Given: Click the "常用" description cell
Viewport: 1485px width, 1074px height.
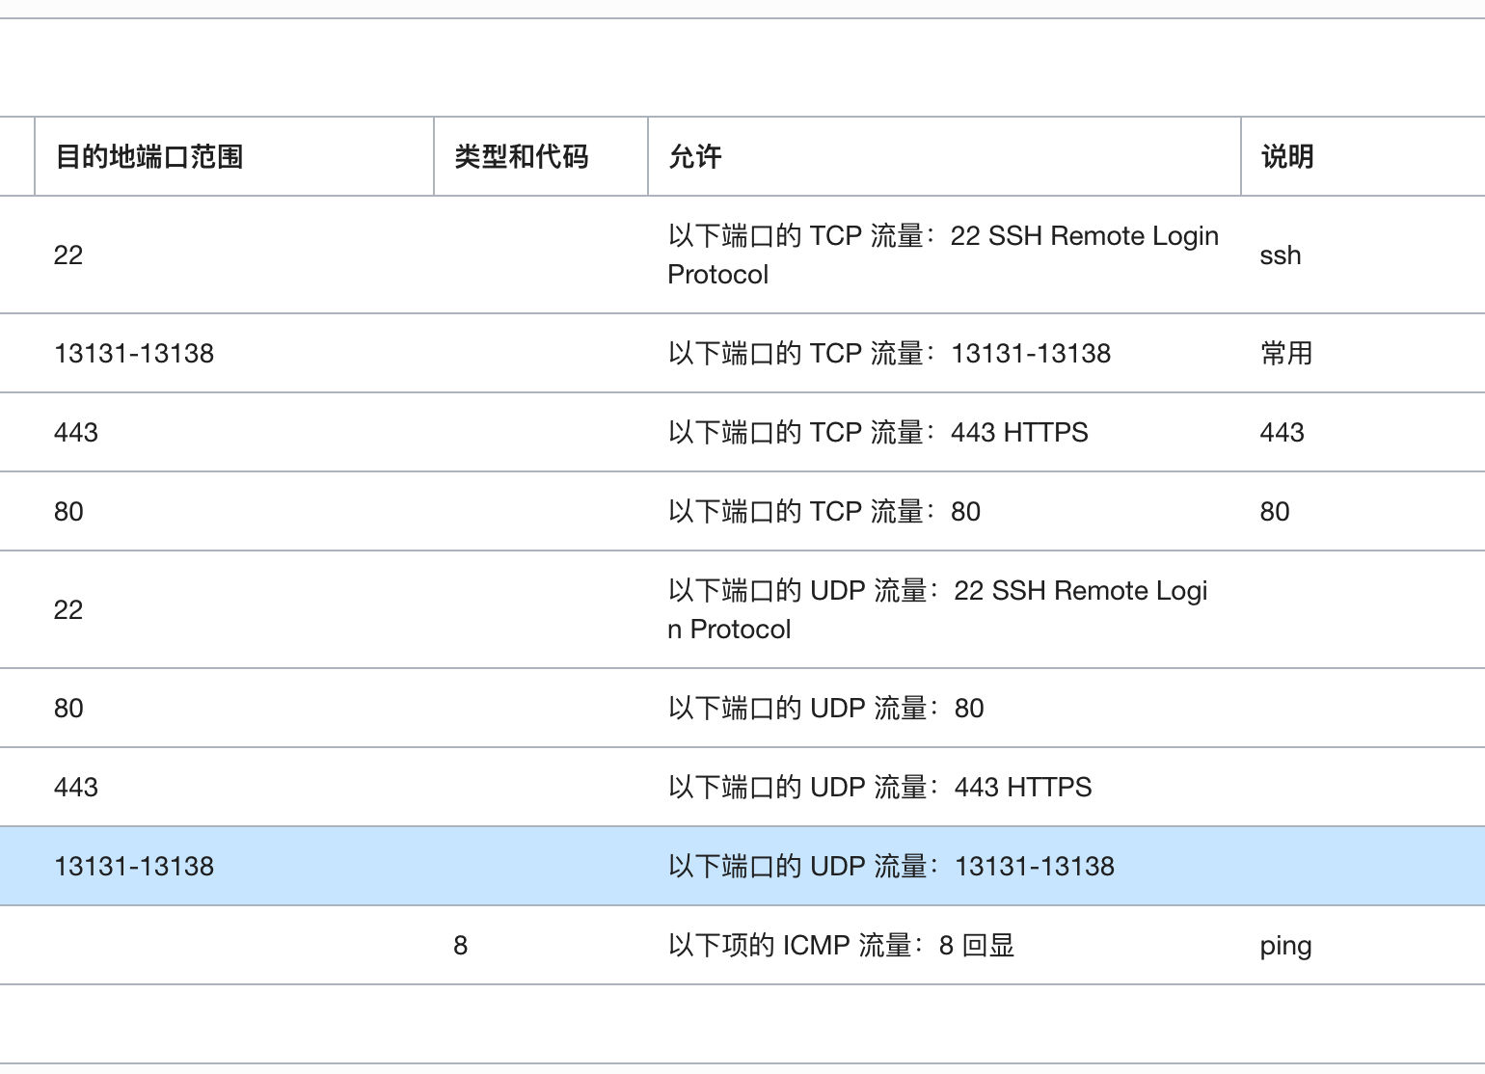Looking at the screenshot, I should tap(1285, 354).
